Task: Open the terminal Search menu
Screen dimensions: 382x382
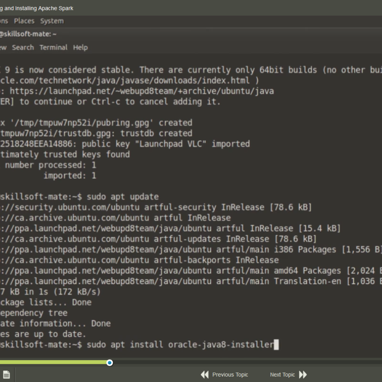Action: [x=23, y=47]
